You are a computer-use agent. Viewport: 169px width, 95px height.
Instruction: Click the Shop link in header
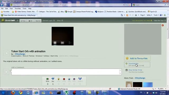click(x=59, y=21)
